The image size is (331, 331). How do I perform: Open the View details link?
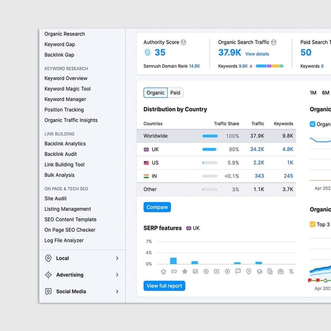(257, 54)
